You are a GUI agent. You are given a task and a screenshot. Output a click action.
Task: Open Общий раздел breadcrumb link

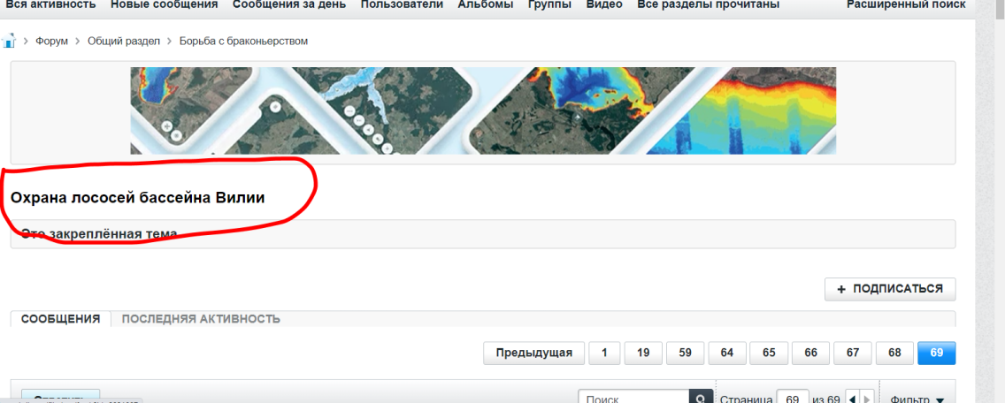pyautogui.click(x=123, y=42)
